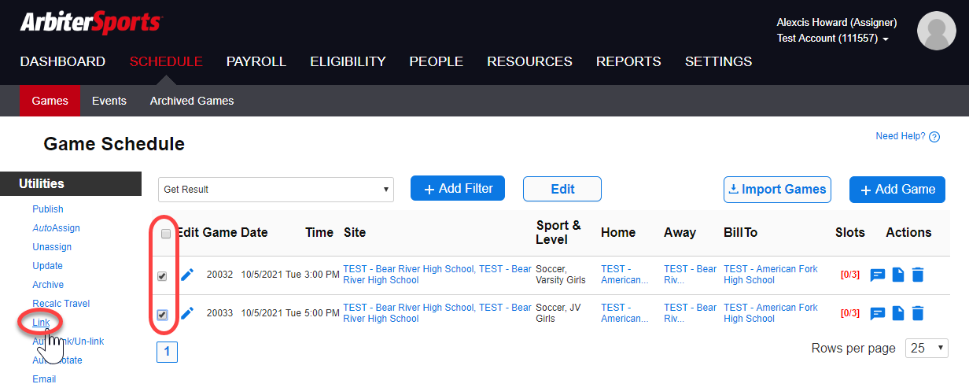The height and width of the screenshot is (384, 969).
Task: Open comments for game 20032
Action: click(x=878, y=275)
